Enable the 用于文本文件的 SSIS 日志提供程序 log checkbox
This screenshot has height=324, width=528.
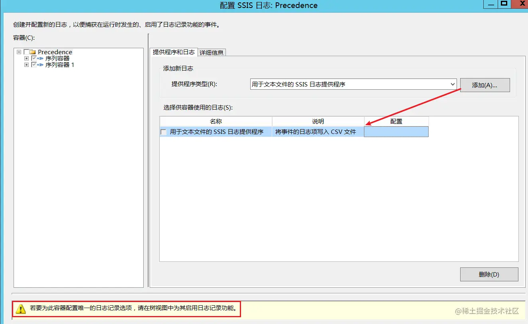[164, 132]
